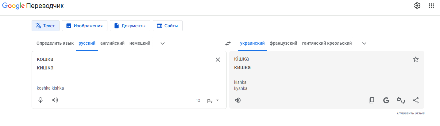This screenshot has width=440, height=126.
Task: Expand the source language list
Action: (163, 43)
